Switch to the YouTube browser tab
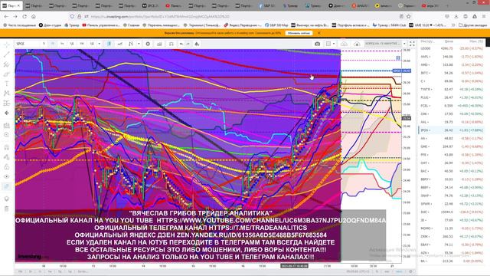 pos(174,5)
